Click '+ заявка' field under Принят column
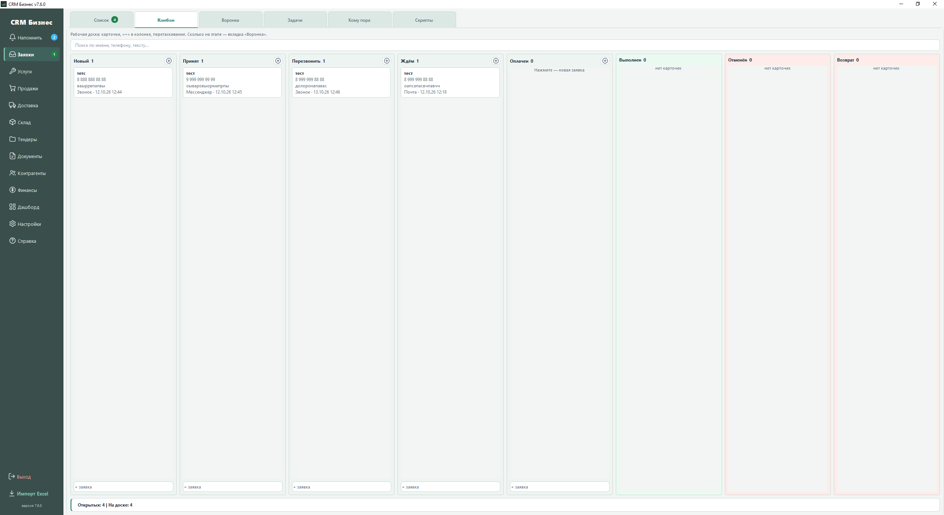 click(x=233, y=487)
